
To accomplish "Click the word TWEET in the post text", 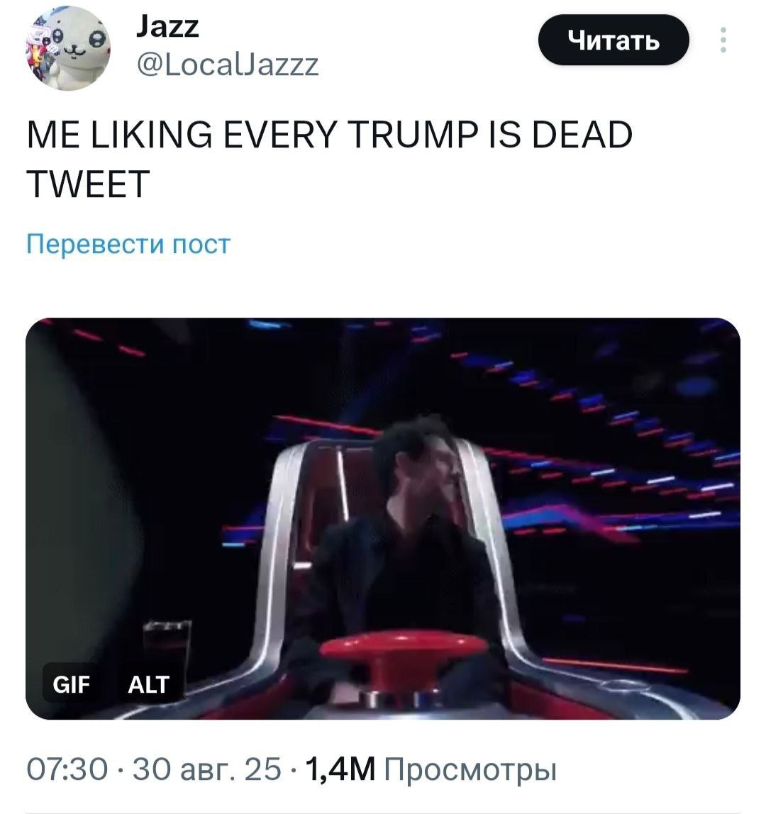I will (x=88, y=184).
